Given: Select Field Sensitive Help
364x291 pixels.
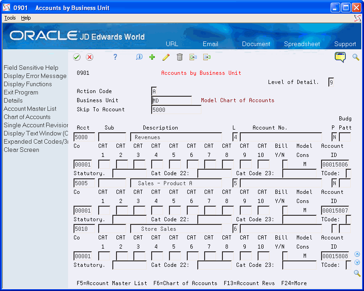Looking at the screenshot, I should pyautogui.click(x=31, y=68).
